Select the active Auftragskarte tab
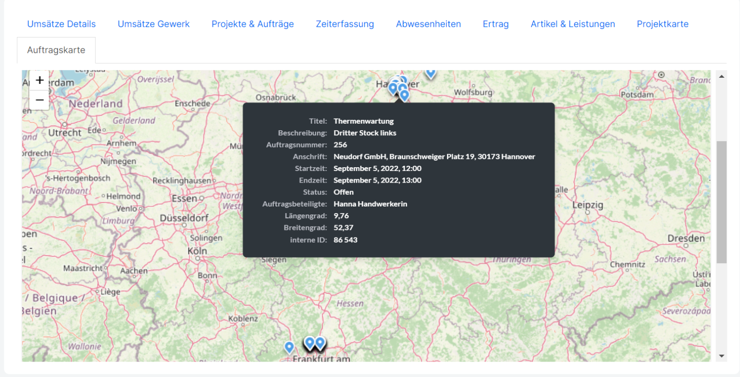Viewport: 740px width, 377px height. pyautogui.click(x=56, y=50)
